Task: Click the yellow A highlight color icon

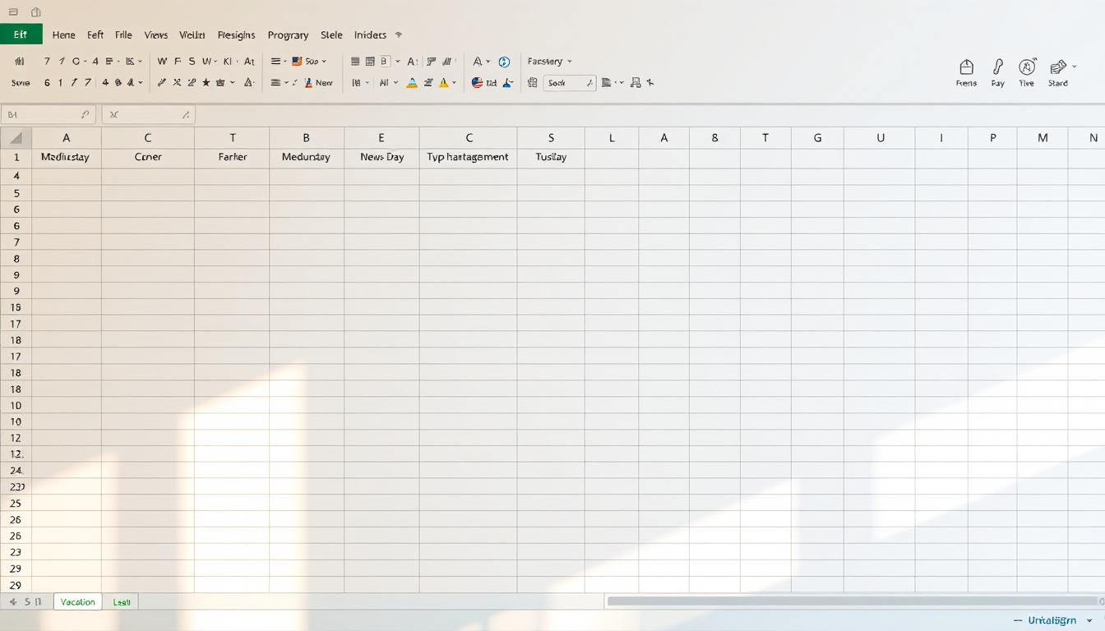Action: click(444, 83)
